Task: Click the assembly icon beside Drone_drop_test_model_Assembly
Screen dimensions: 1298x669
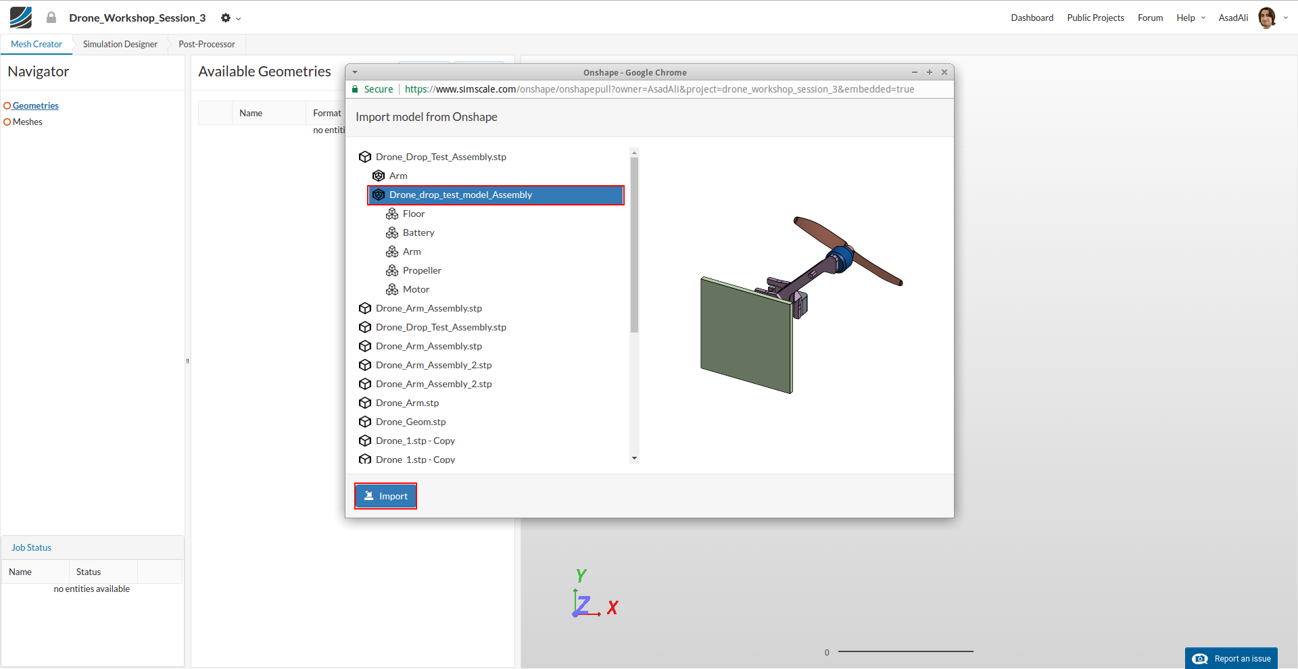Action: point(379,195)
